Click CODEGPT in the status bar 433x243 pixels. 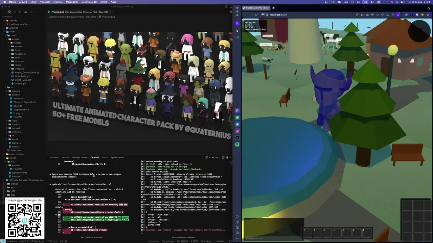pyautogui.click(x=220, y=241)
